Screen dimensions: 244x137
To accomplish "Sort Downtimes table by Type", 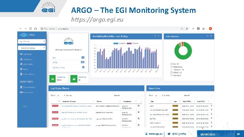I will pyautogui.click(x=176, y=101).
